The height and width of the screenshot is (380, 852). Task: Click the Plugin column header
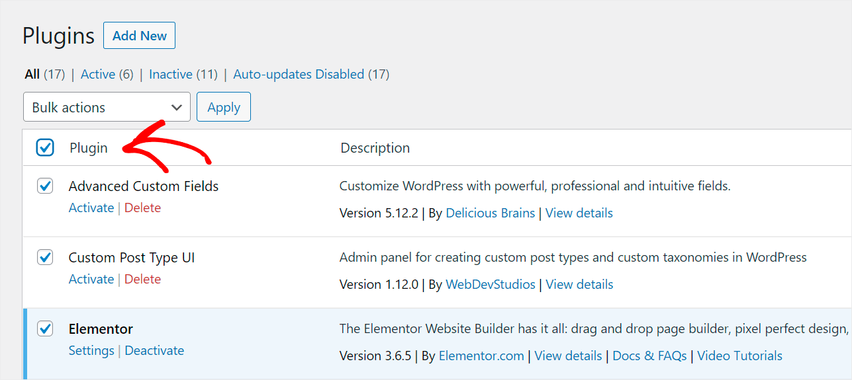point(89,147)
